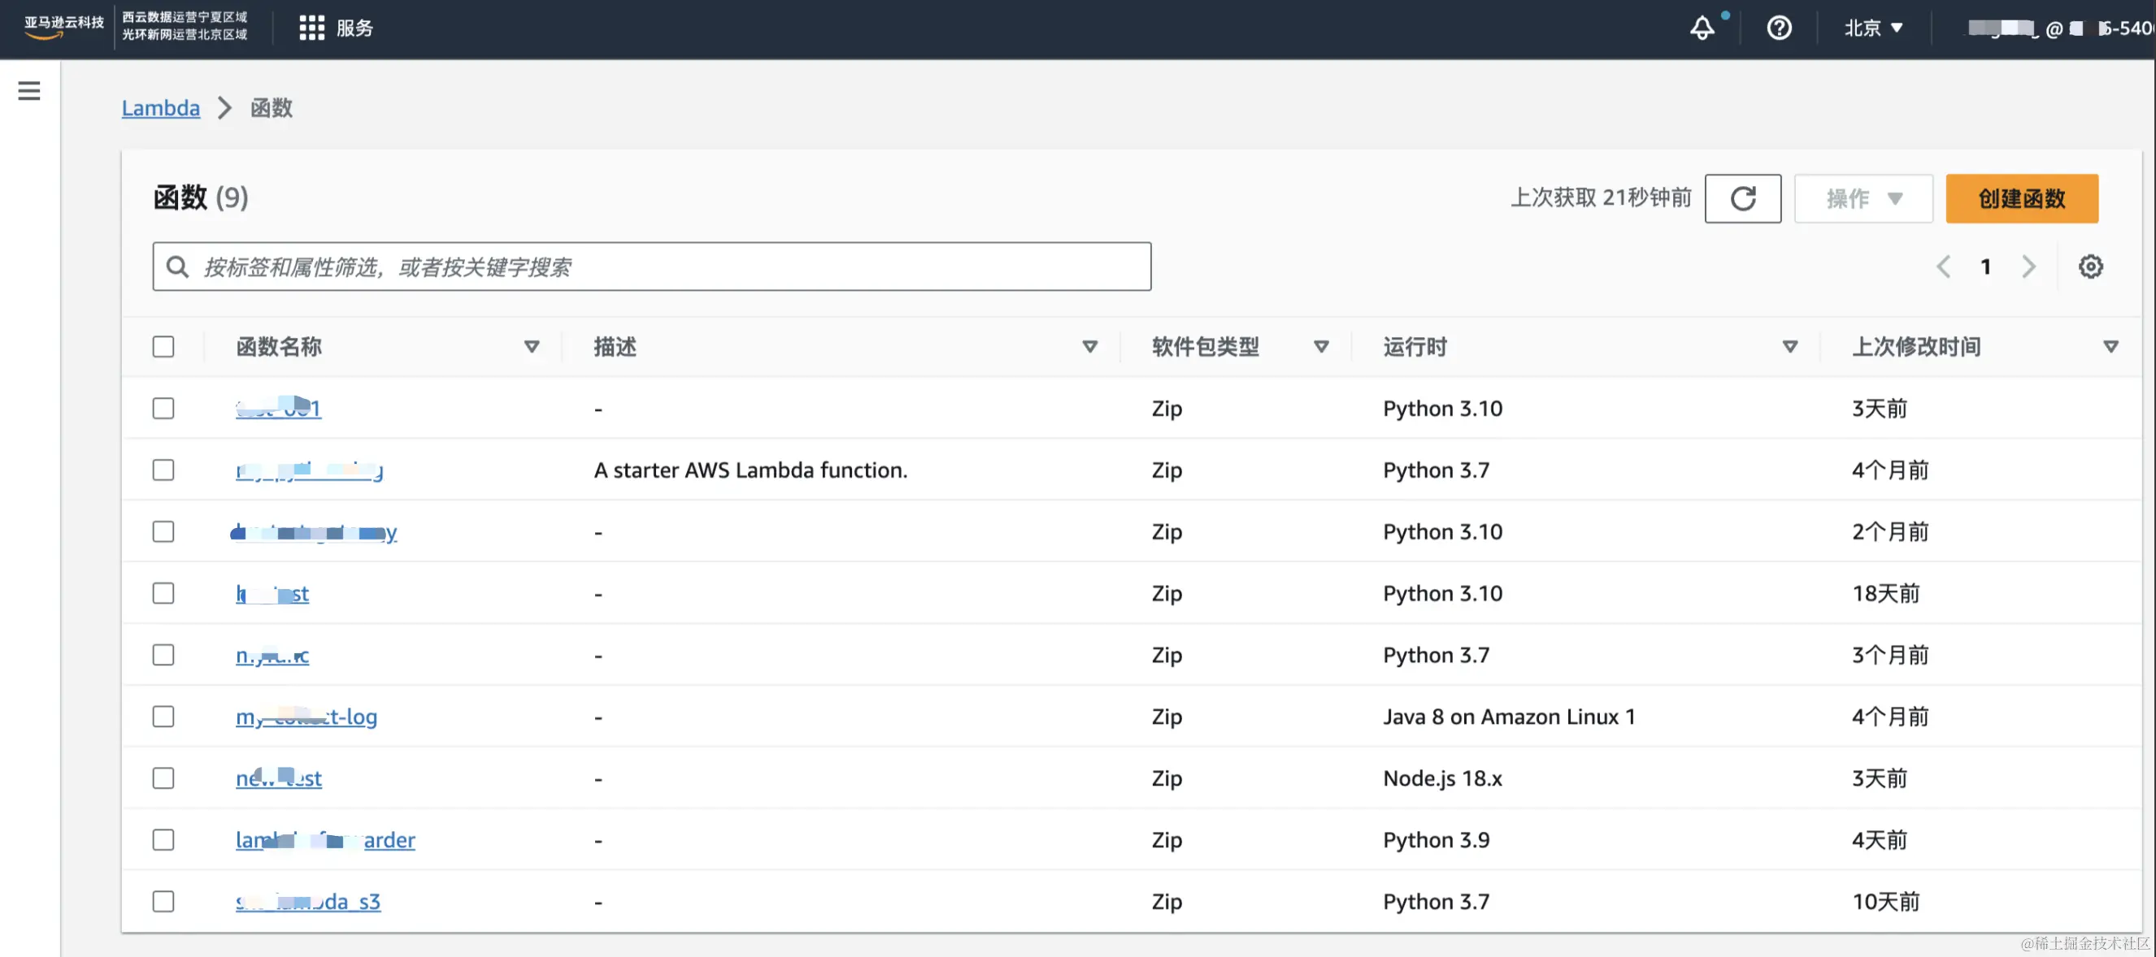Open table preferences gear icon
This screenshot has width=2156, height=957.
pos(2090,266)
